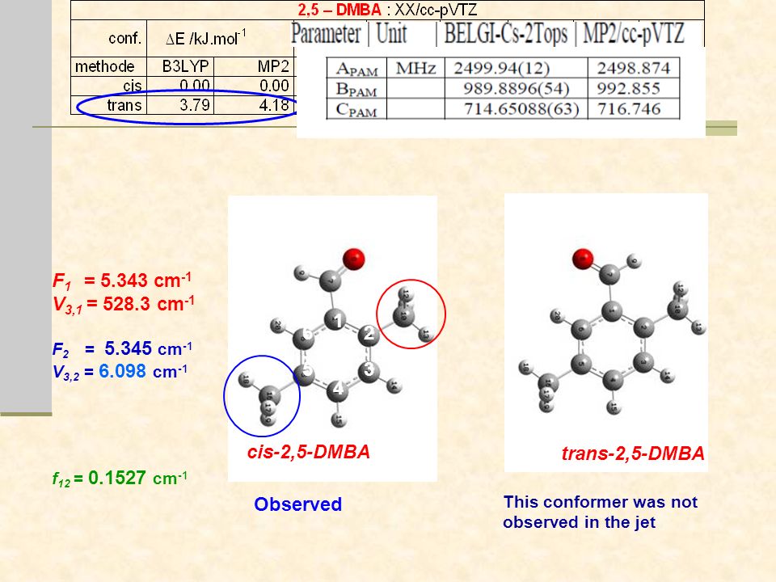The height and width of the screenshot is (582, 776).
Task: Click the '2,5 – DMBA' table title
Action: (x=339, y=10)
